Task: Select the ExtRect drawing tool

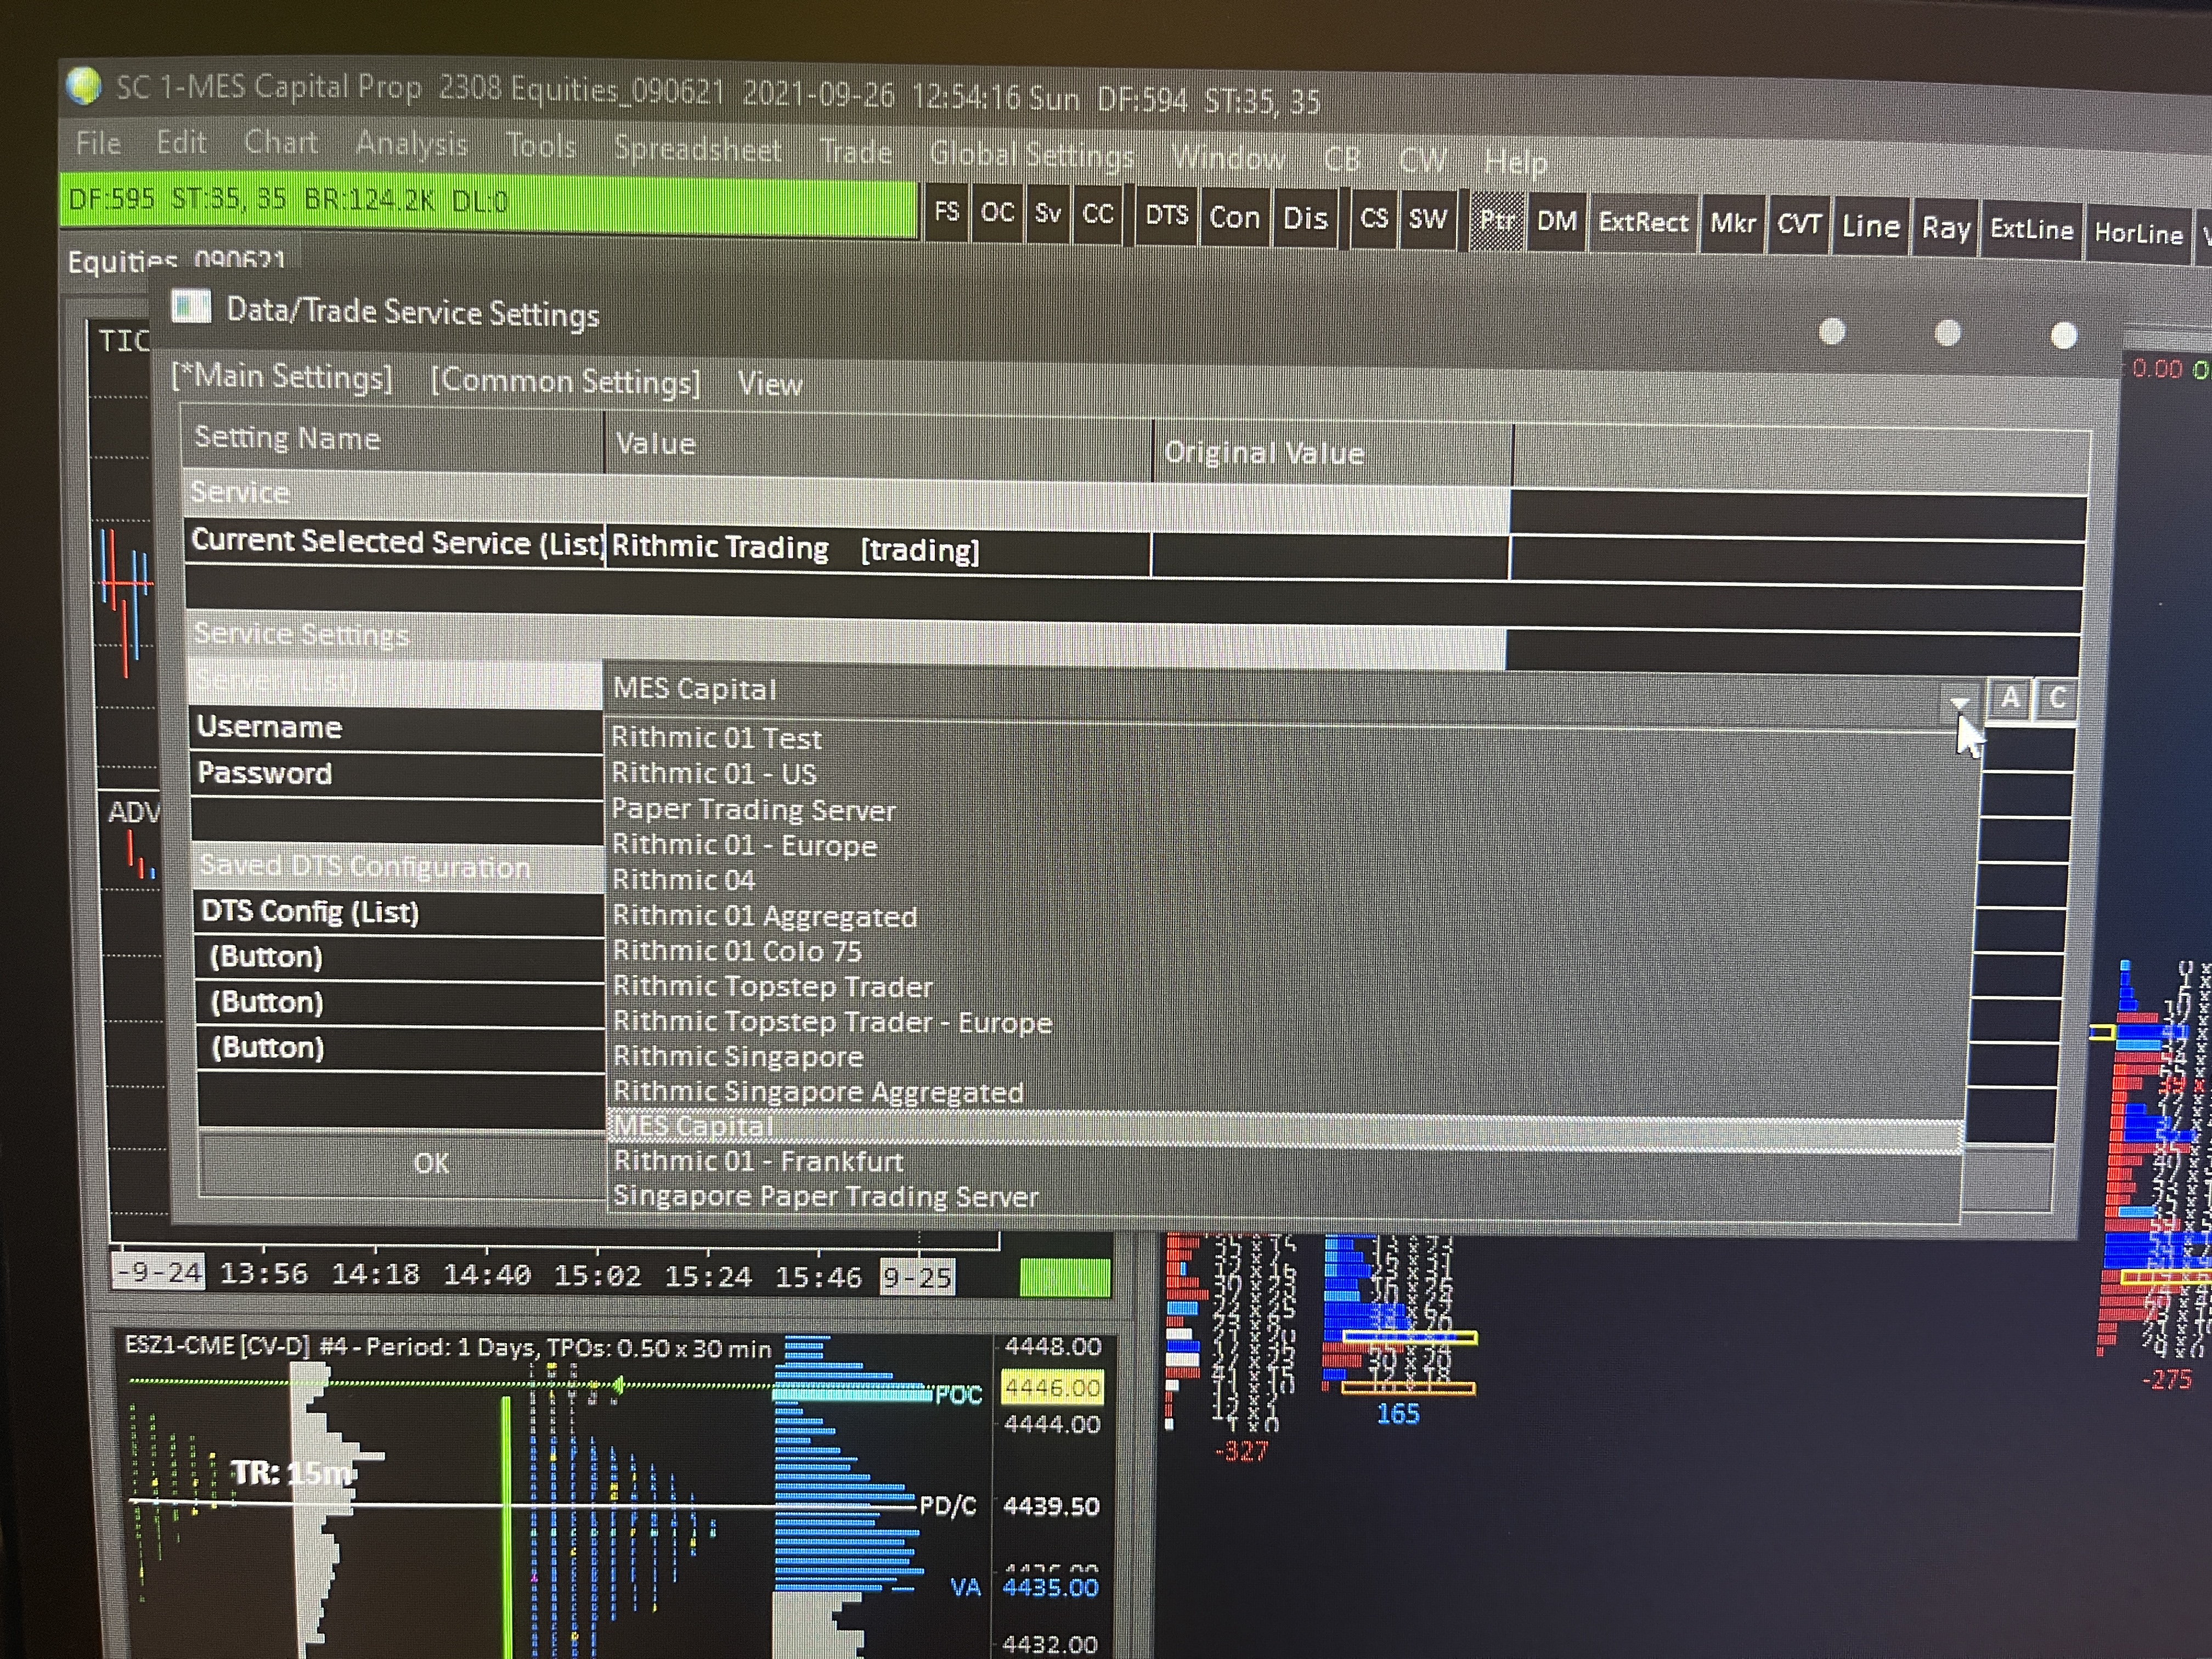Action: click(1643, 223)
